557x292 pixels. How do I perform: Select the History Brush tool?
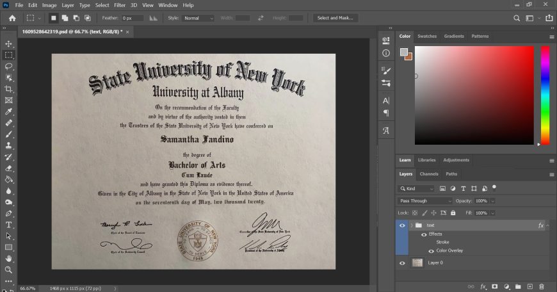click(x=8, y=157)
